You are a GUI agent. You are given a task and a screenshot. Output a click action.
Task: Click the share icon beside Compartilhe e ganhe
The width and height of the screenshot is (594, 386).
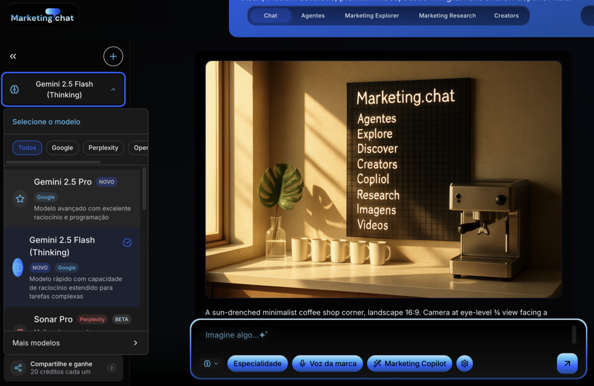pyautogui.click(x=18, y=367)
